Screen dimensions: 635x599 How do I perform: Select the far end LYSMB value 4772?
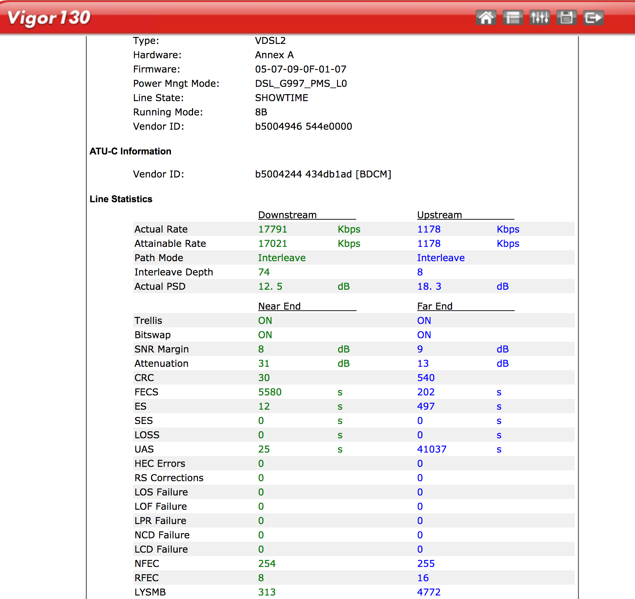point(429,592)
